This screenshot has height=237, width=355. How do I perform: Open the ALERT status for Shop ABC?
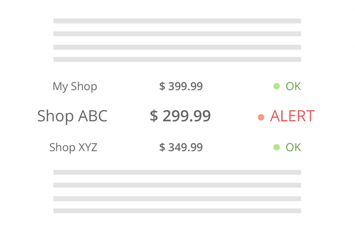point(292,116)
